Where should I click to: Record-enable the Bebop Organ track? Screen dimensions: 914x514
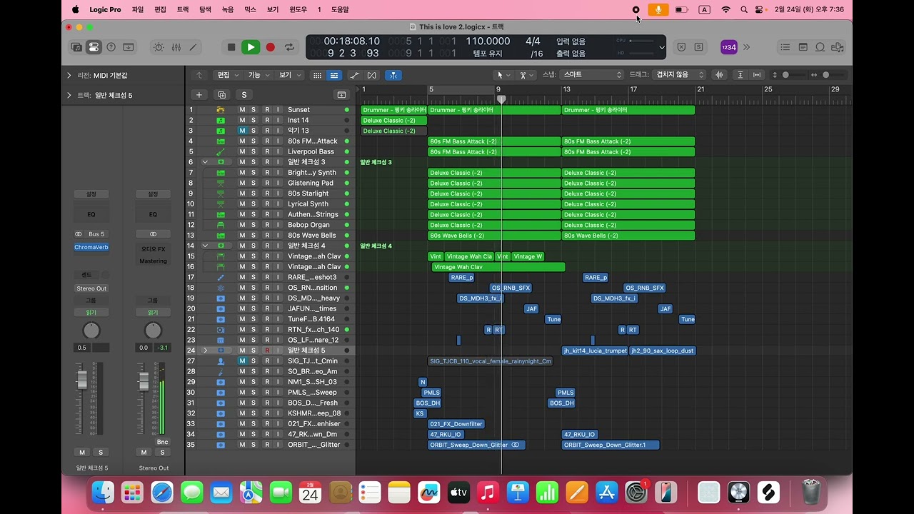(267, 225)
